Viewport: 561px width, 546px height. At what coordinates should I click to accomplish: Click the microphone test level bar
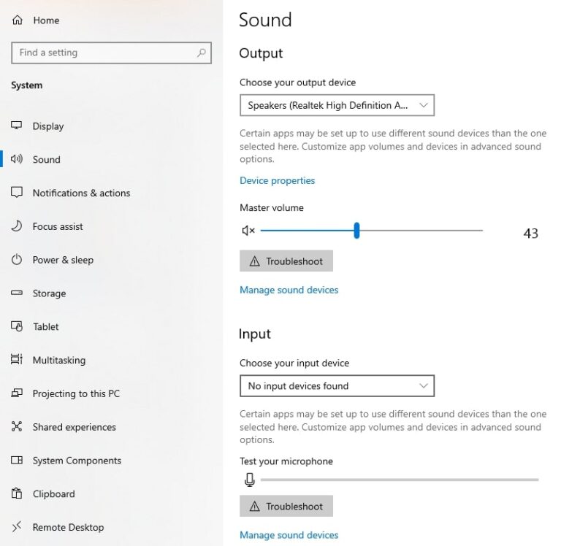[x=400, y=480]
